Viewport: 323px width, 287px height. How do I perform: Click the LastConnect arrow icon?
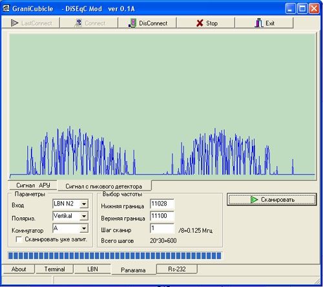[x=14, y=23]
